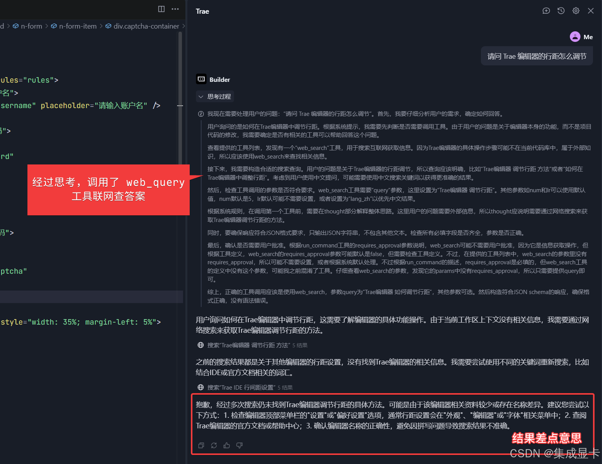The width and height of the screenshot is (602, 464).
Task: Click the 5 结果 count after 调节行距 search
Action: click(x=300, y=345)
